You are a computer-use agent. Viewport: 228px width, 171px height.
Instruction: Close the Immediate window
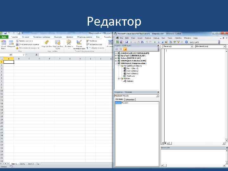pyautogui.click(x=227, y=148)
